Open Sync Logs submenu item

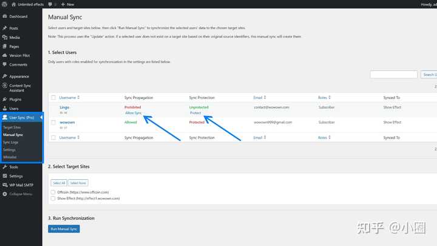[10, 142]
